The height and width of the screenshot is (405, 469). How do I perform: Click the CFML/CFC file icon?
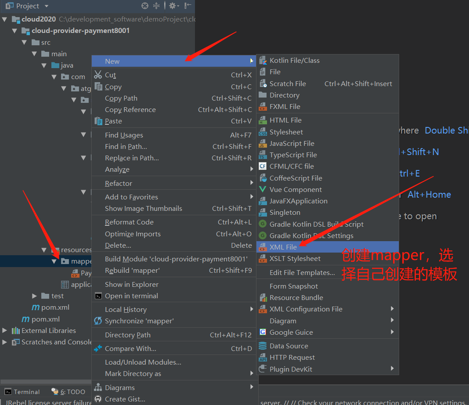coord(263,166)
